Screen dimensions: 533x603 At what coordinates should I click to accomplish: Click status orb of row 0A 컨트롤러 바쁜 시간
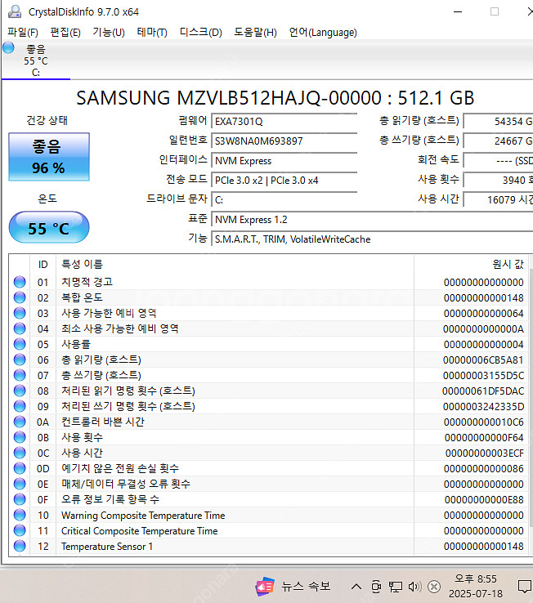click(20, 422)
